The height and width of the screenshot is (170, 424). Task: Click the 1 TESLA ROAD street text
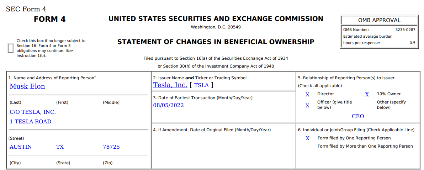click(31, 122)
